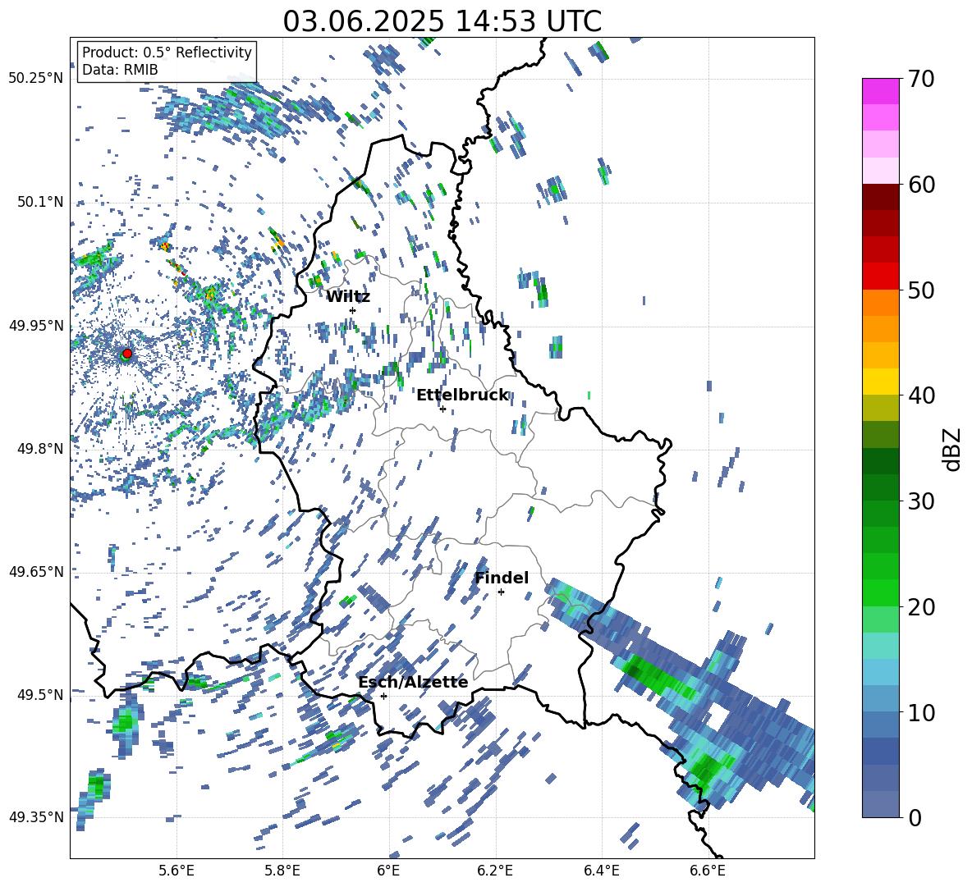Click the 50.1°N latitude label
This screenshot has height=887, width=972.
[x=41, y=202]
